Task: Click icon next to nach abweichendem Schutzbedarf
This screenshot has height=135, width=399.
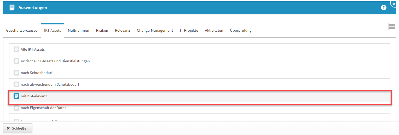Action: click(x=16, y=84)
